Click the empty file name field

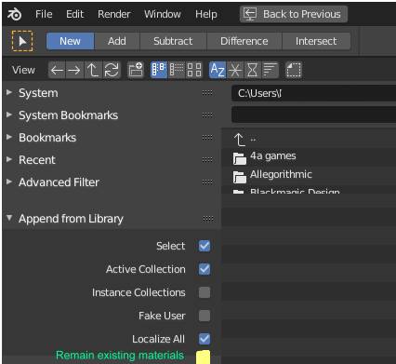coord(313,115)
